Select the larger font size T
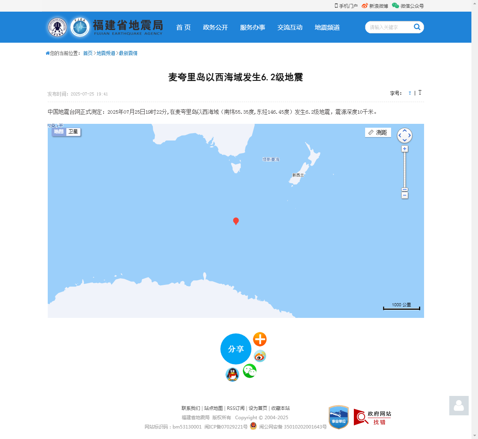Screen dimensions: 478x439 (420, 93)
